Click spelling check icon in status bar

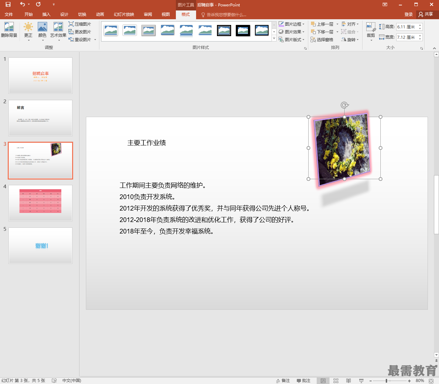[54, 381]
